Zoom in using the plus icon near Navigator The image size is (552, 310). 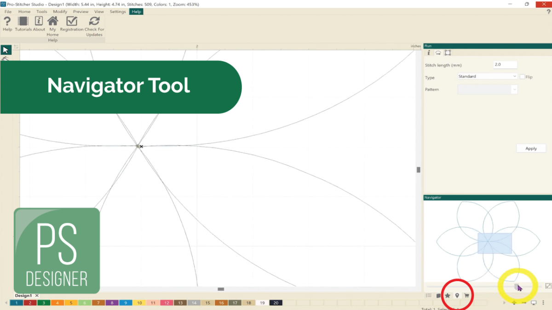[514, 303]
